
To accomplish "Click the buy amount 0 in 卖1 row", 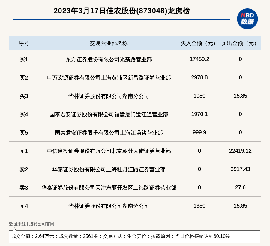I will (x=199, y=151).
